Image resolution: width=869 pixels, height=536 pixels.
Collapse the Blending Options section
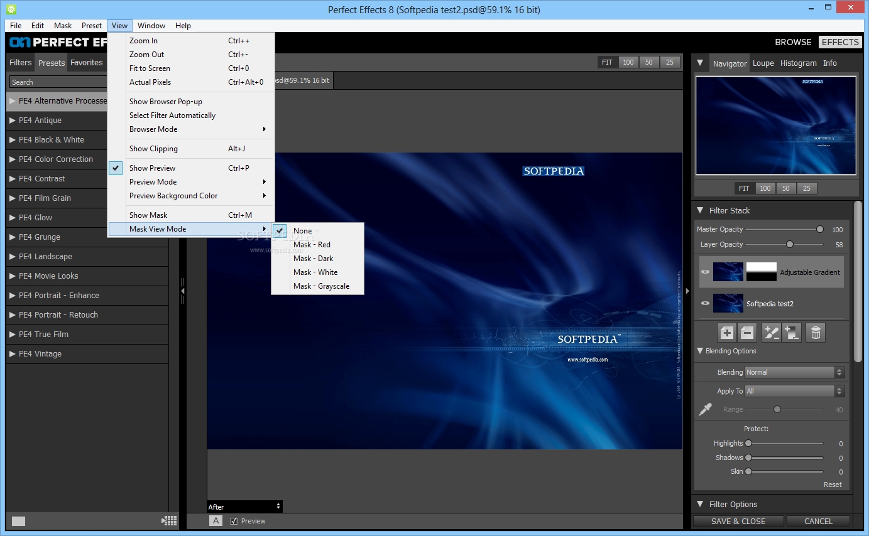[x=700, y=351]
